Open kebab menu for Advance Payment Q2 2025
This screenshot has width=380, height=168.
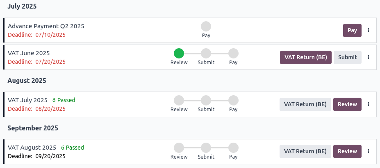point(368,30)
